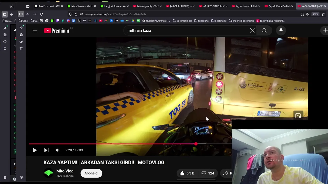Open the GG bookmarks folder
328x184 pixels.
34,21
